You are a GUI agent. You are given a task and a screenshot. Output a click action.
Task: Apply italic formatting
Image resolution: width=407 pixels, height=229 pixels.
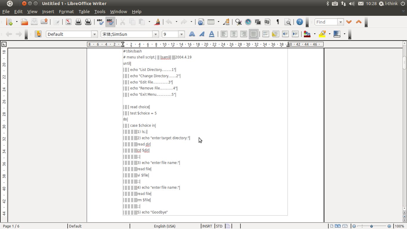click(202, 34)
